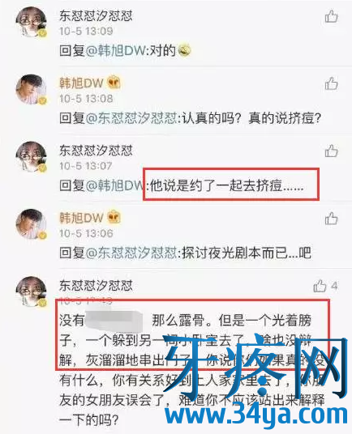Like the 13:07 comment about 挤痘
The image size is (352, 434).
(x=331, y=151)
